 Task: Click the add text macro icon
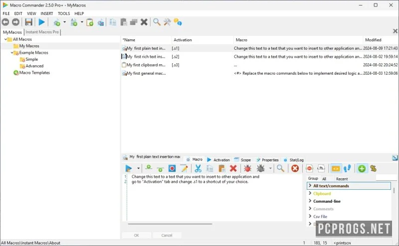tap(74, 22)
